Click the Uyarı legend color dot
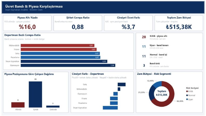 (187, 99)
